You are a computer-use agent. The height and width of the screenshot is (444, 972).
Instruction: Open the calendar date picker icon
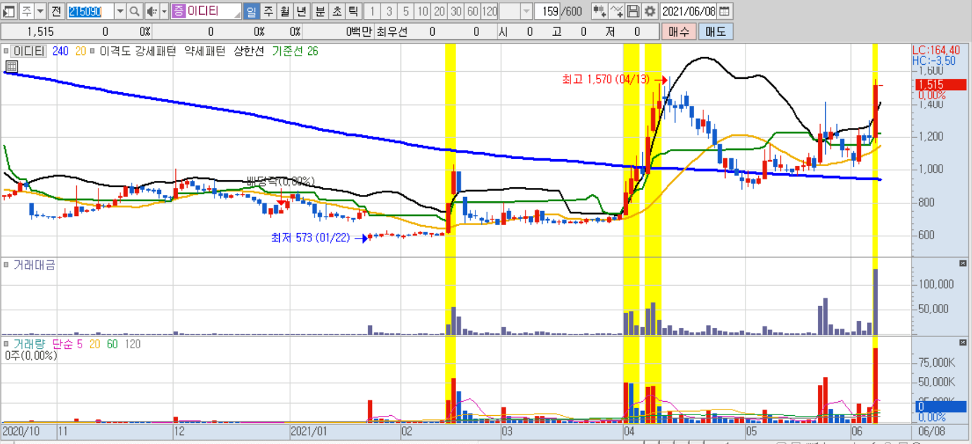724,11
